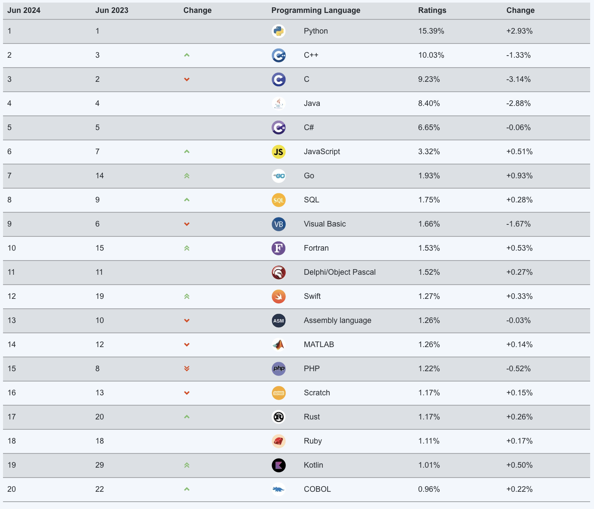
Task: Click the Visual Basic language name
Action: point(325,224)
